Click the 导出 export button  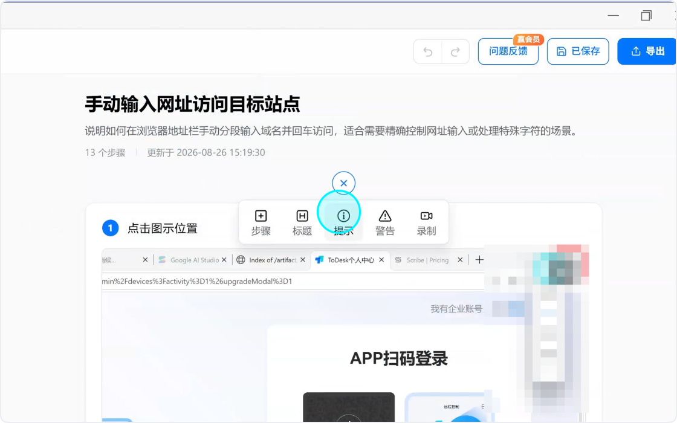pos(647,51)
